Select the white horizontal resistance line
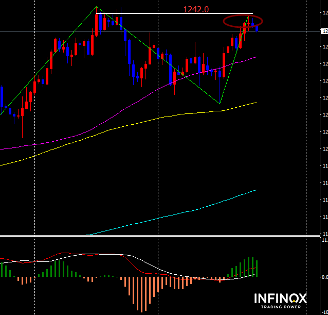Screen dimensions: 328x315 [x=174, y=13]
